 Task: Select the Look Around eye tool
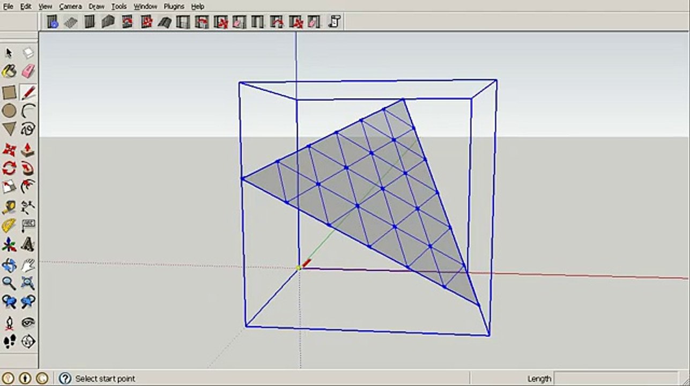(28, 323)
